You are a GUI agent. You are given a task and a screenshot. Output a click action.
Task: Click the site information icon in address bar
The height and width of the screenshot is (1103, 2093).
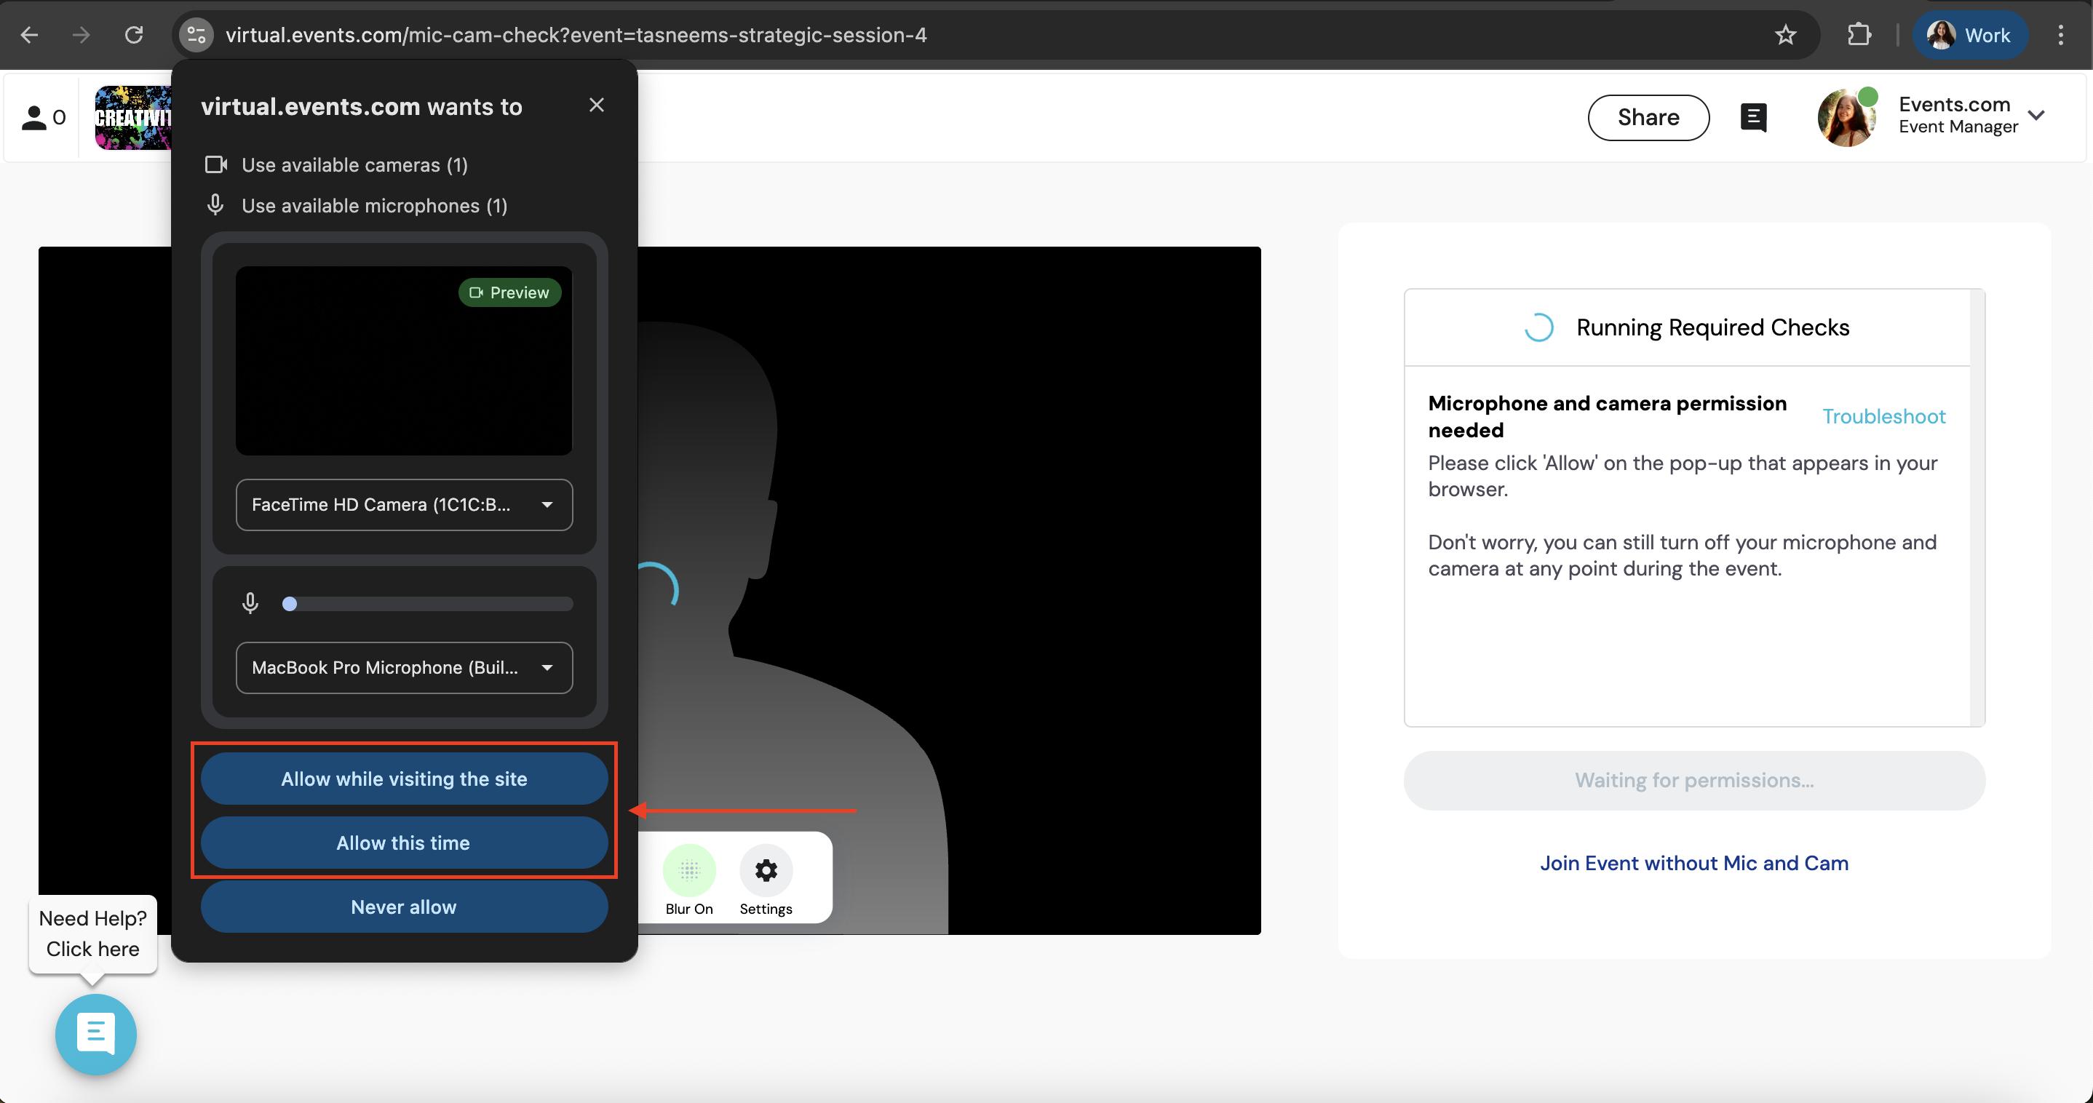196,35
